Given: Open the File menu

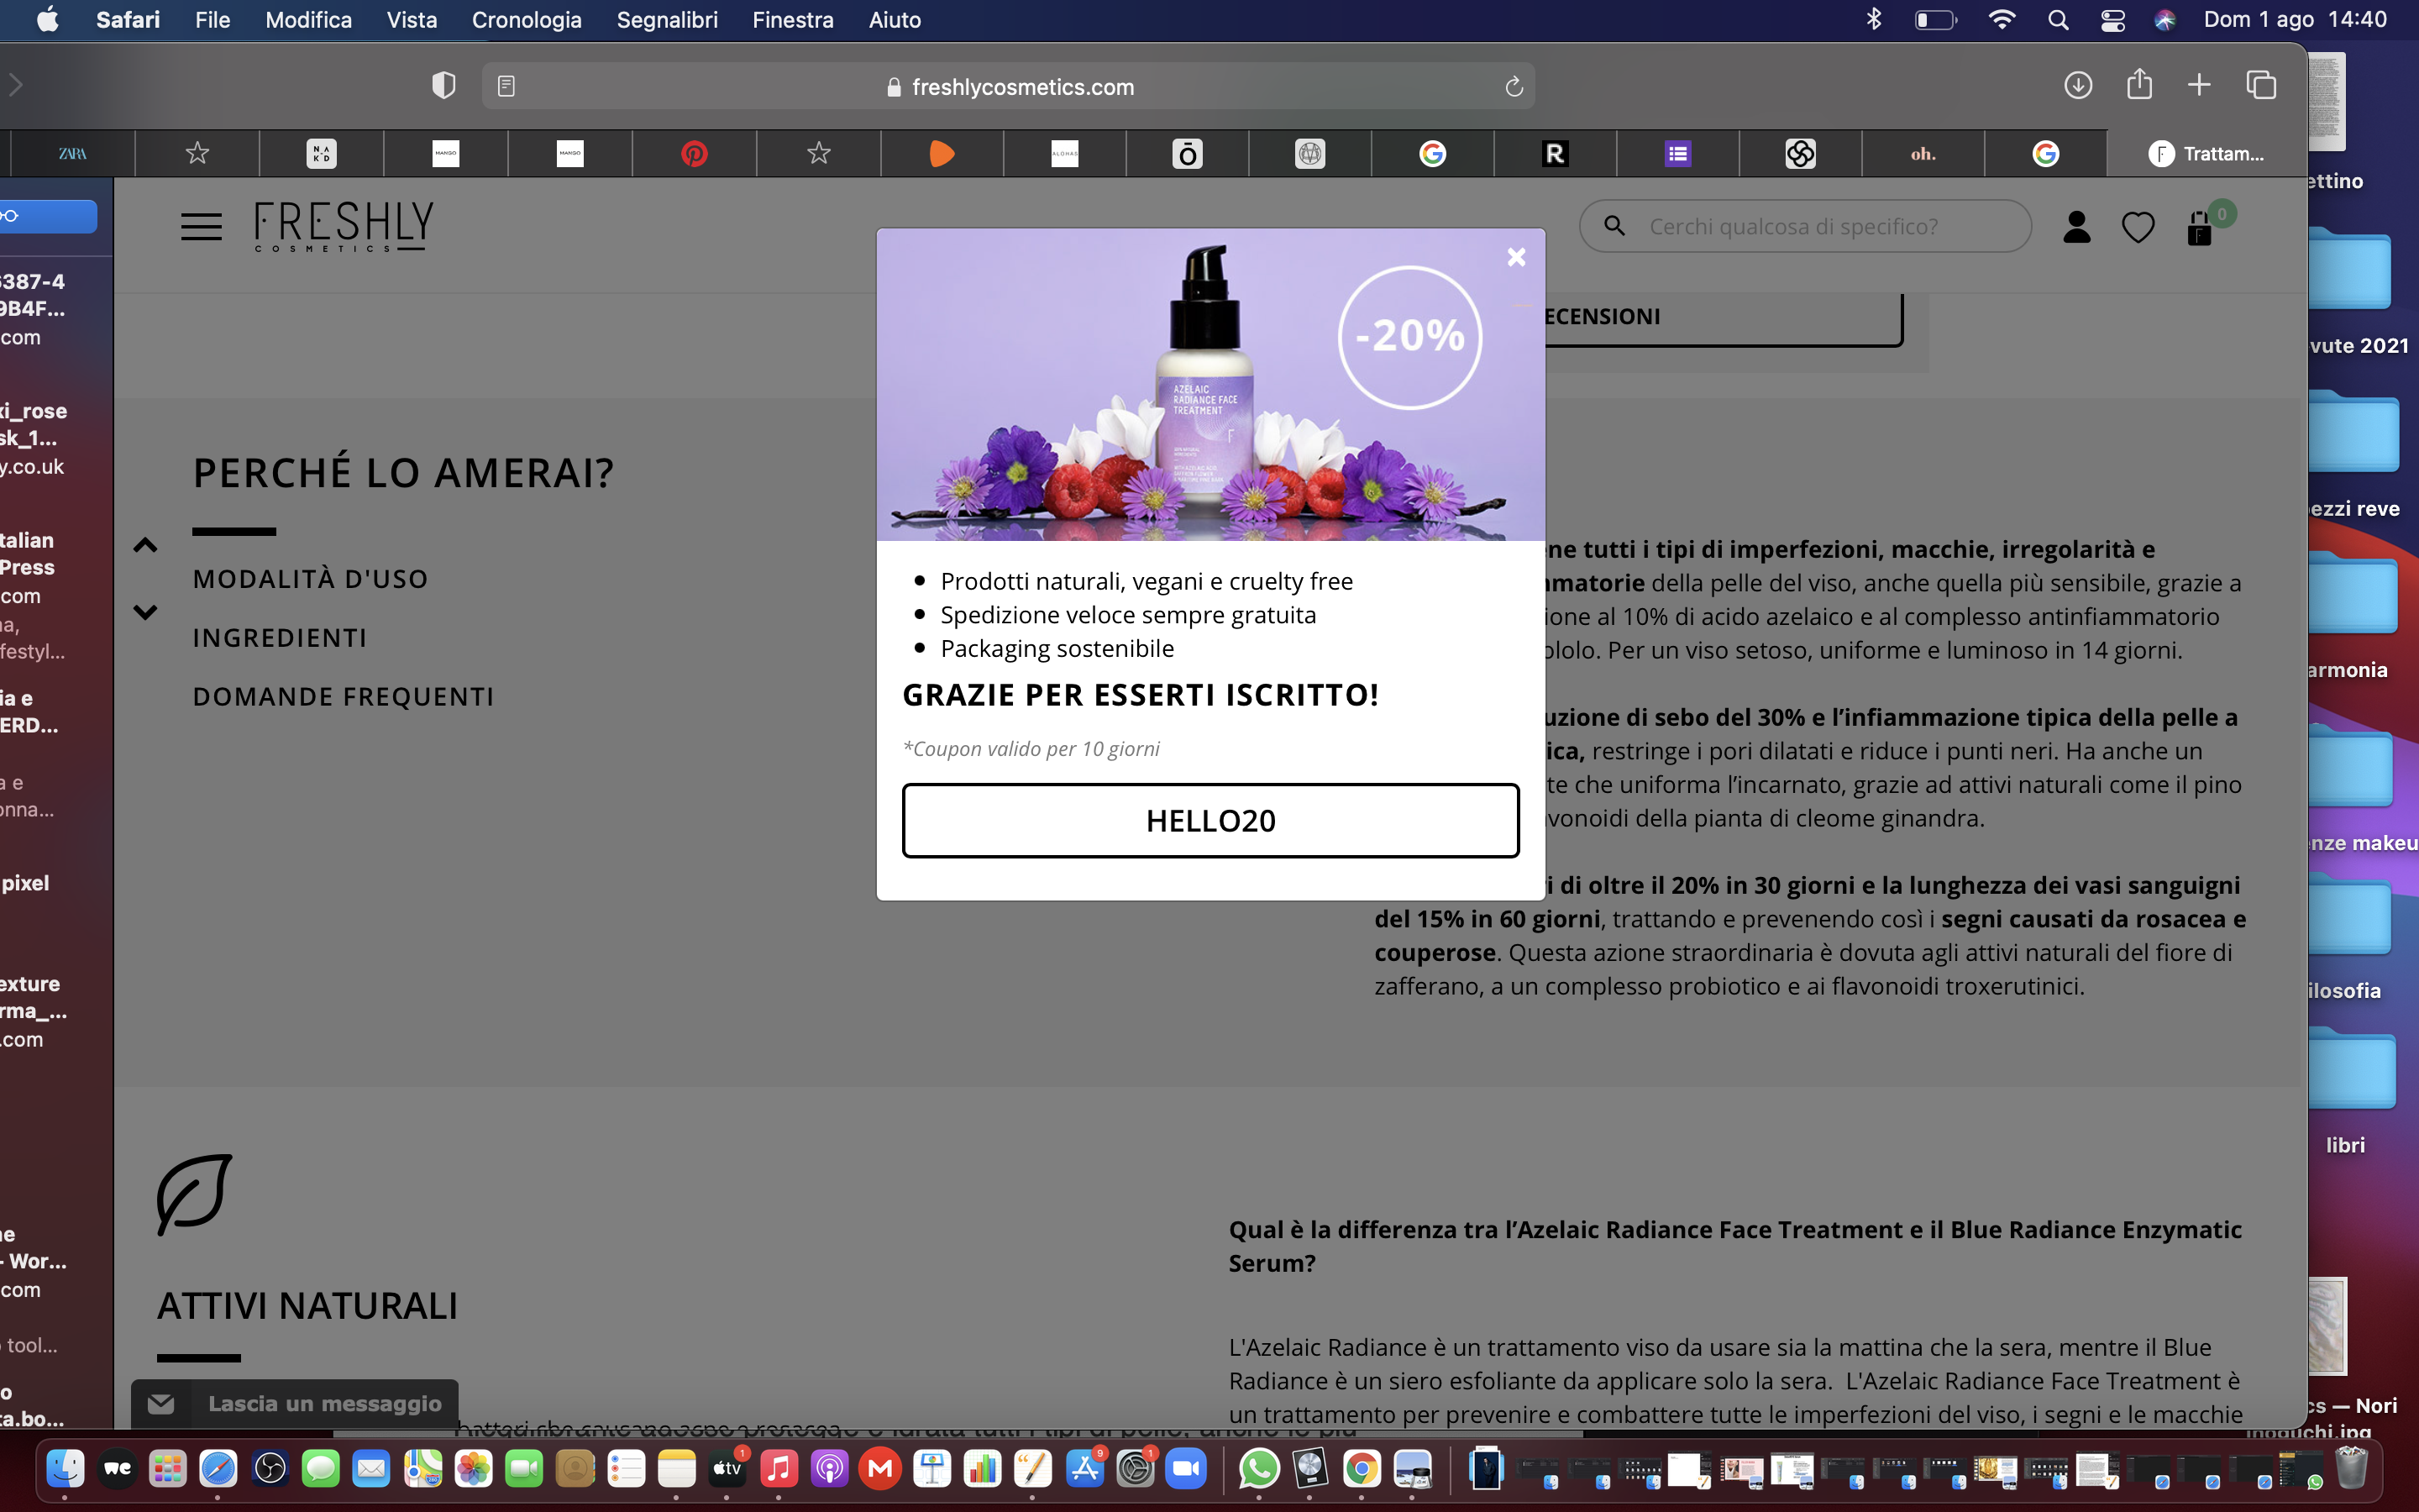Looking at the screenshot, I should 212,20.
